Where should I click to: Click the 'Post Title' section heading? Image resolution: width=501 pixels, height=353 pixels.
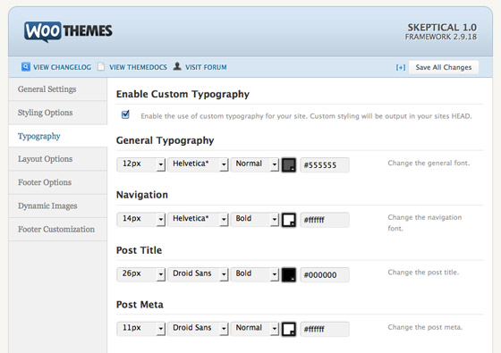tap(139, 250)
